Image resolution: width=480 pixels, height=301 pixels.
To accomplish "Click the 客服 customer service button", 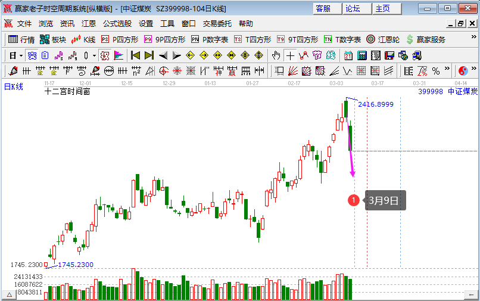I will point(327,8).
